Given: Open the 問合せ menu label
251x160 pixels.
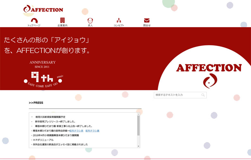Looking at the screenshot, I should 147,25.
